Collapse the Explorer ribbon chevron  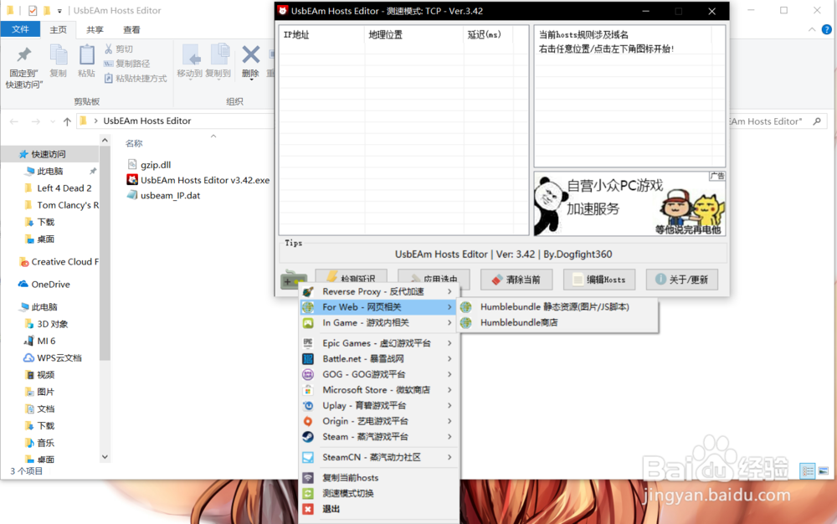(812, 30)
